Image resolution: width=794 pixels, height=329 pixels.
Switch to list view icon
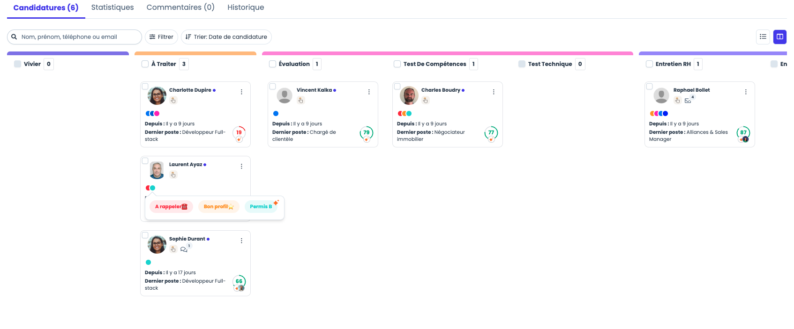point(763,37)
